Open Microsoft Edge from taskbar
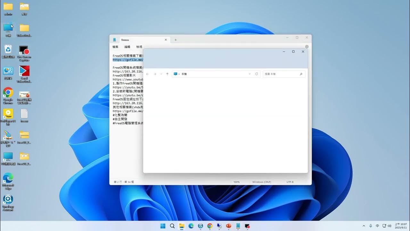The image size is (410, 231). pos(191,226)
